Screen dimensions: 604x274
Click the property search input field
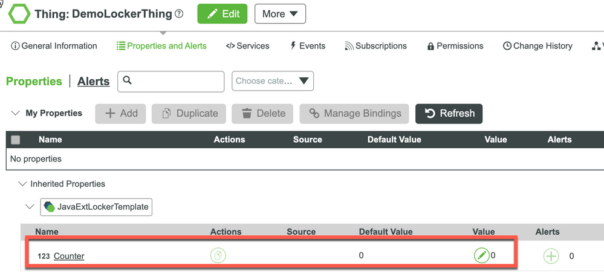(170, 81)
